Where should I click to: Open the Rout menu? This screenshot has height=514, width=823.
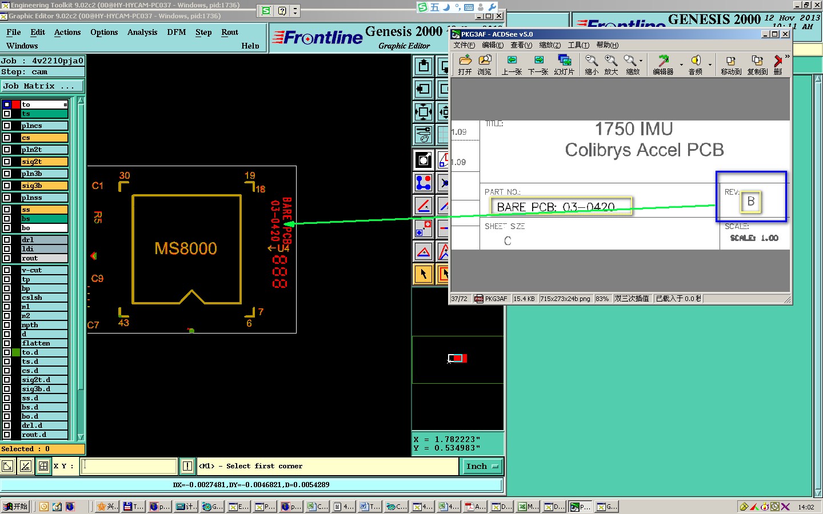click(230, 33)
